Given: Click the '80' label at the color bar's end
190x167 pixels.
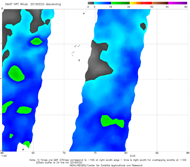Looking at the screenshot, I should pos(186,7).
